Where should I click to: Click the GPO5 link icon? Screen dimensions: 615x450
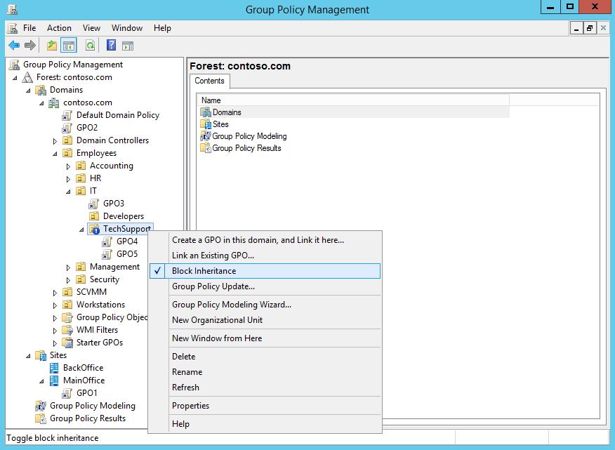tap(107, 254)
